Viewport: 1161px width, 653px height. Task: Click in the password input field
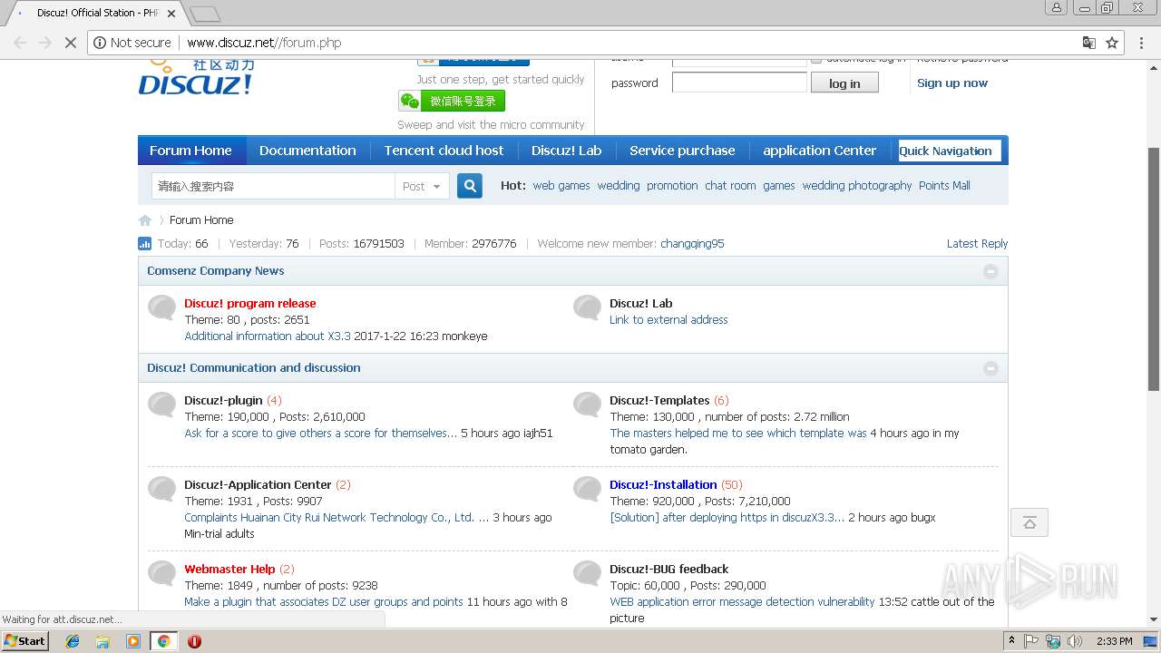click(739, 83)
